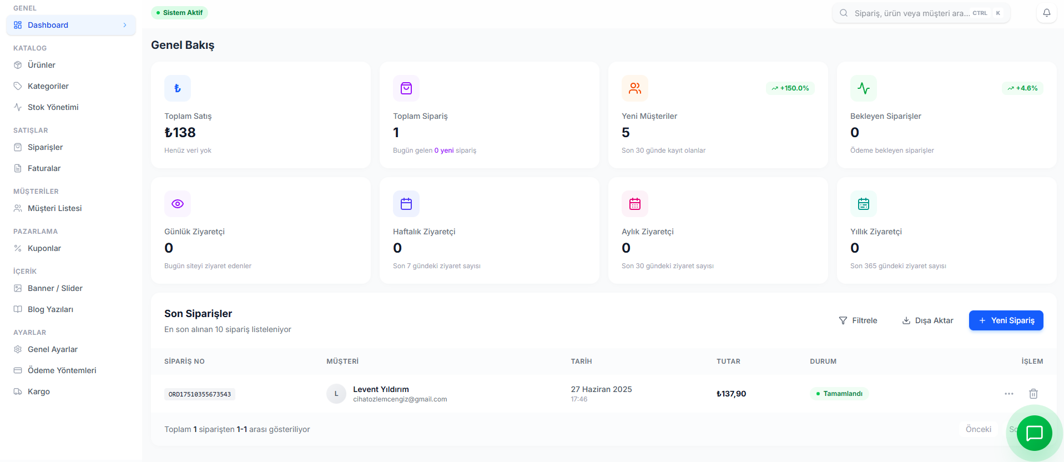Image resolution: width=1064 pixels, height=462 pixels.
Task: Click the Bekleyen Siparişler activity icon
Action: point(864,88)
